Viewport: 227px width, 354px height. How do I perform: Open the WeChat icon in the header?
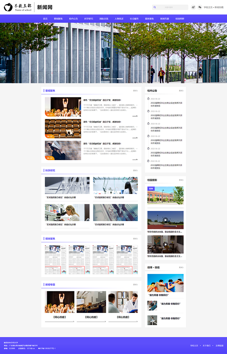coord(200,7)
